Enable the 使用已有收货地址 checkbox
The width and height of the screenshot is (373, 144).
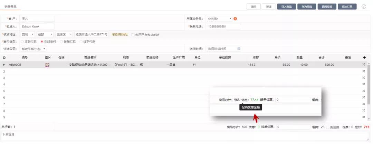click(x=133, y=35)
